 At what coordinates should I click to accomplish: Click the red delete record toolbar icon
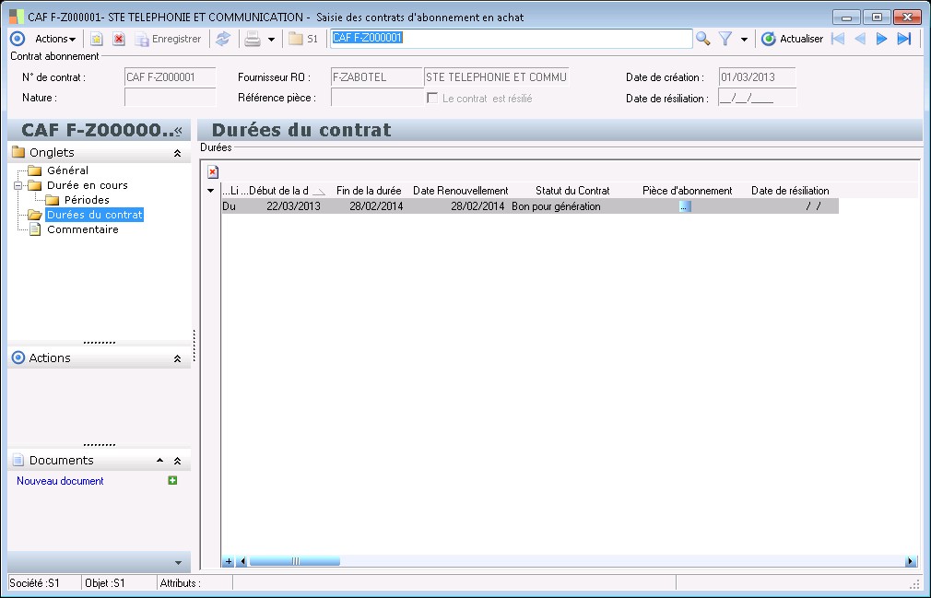(119, 39)
